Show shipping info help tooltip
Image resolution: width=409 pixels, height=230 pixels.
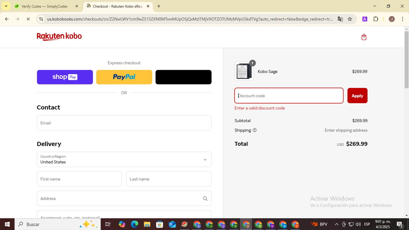[255, 130]
